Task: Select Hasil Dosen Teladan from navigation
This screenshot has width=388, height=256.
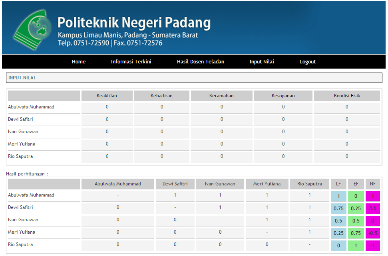Action: coord(200,61)
